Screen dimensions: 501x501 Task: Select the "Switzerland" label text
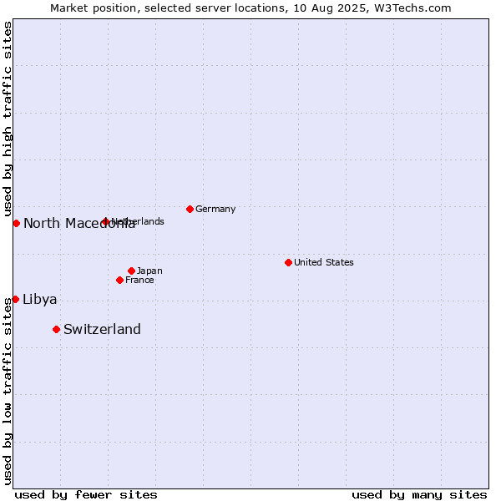[x=102, y=330]
